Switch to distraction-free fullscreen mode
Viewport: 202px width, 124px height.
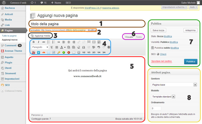pyautogui.click(x=94, y=42)
